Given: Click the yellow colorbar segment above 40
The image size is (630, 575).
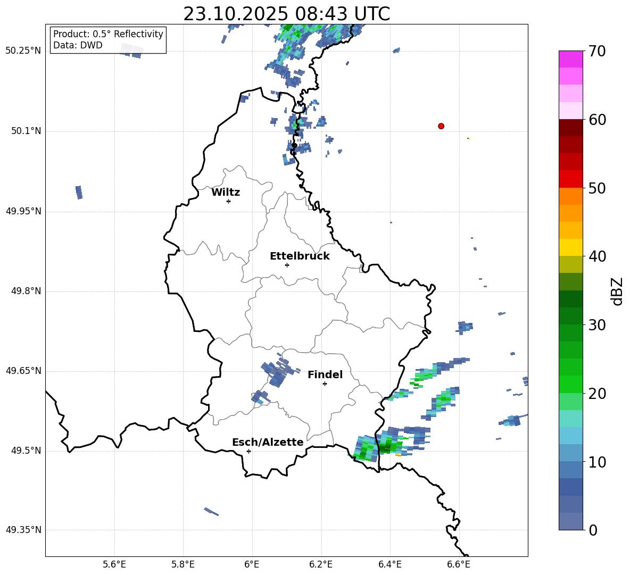Looking at the screenshot, I should pos(570,247).
